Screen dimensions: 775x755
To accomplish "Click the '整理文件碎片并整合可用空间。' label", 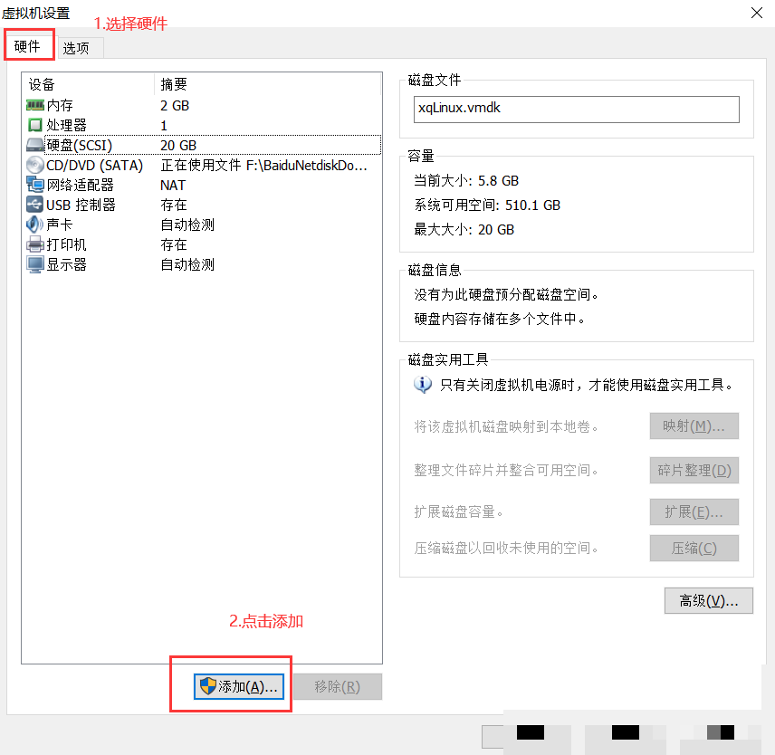I will (506, 470).
